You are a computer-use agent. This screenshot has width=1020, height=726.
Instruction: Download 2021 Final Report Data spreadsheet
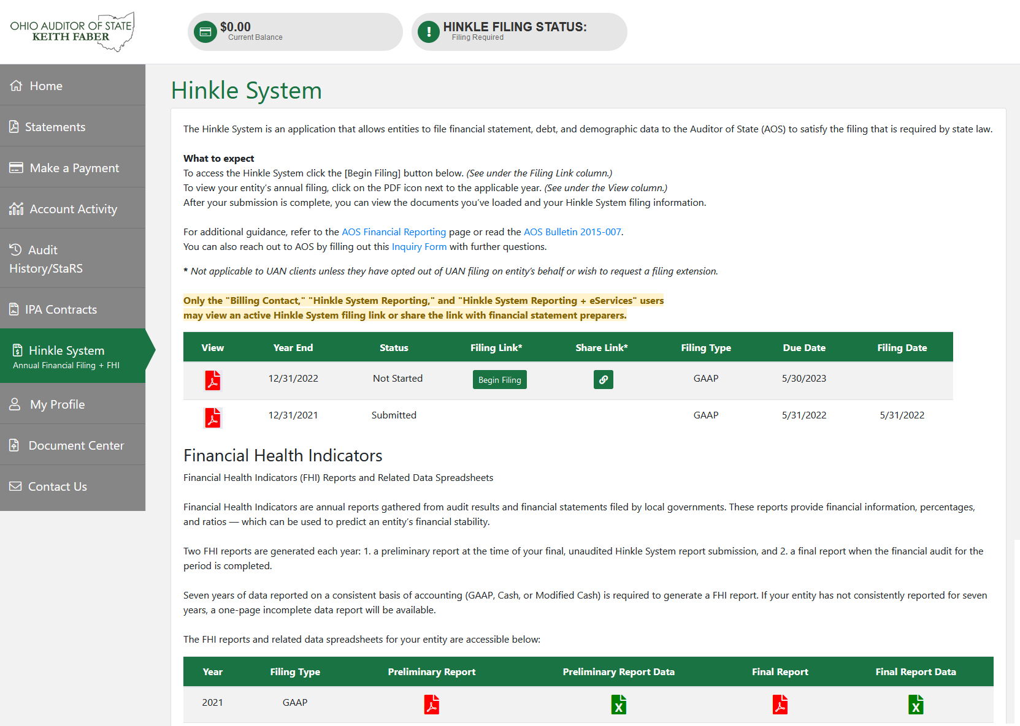(x=915, y=705)
